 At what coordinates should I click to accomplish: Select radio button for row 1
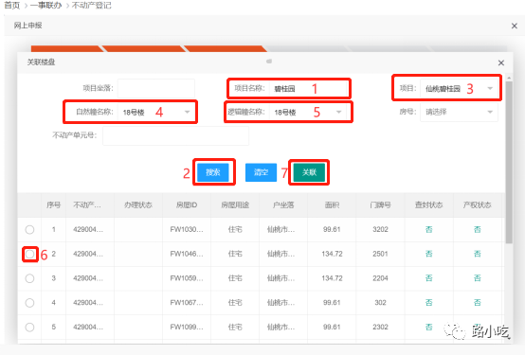(29, 229)
